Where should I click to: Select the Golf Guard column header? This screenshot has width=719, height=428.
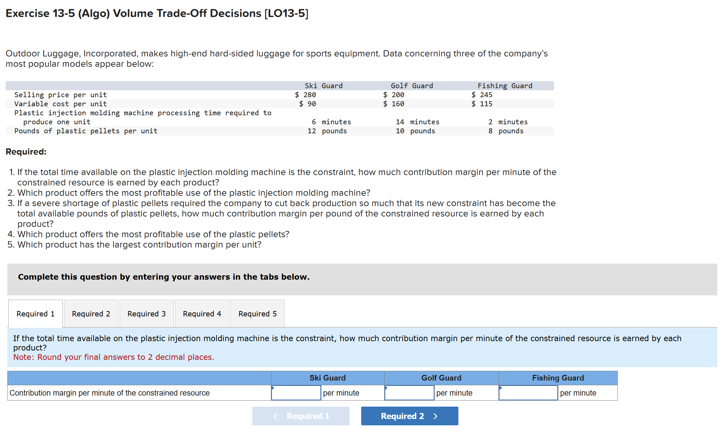(441, 378)
